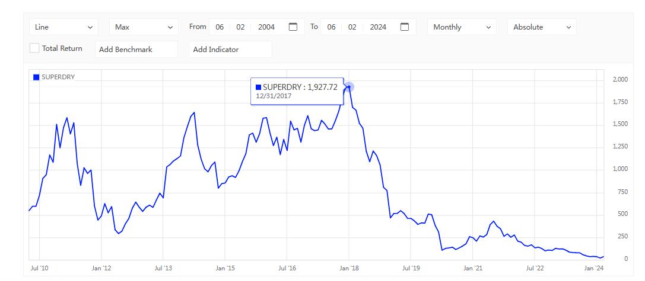Enable the Total Return checkbox

(34, 48)
